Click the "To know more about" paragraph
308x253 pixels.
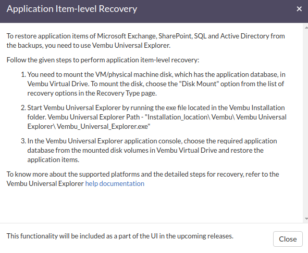point(143,179)
